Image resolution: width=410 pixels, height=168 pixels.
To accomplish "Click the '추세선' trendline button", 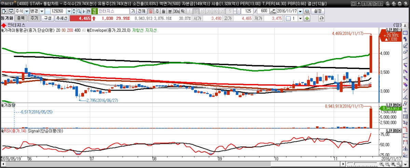I will tap(62, 18).
